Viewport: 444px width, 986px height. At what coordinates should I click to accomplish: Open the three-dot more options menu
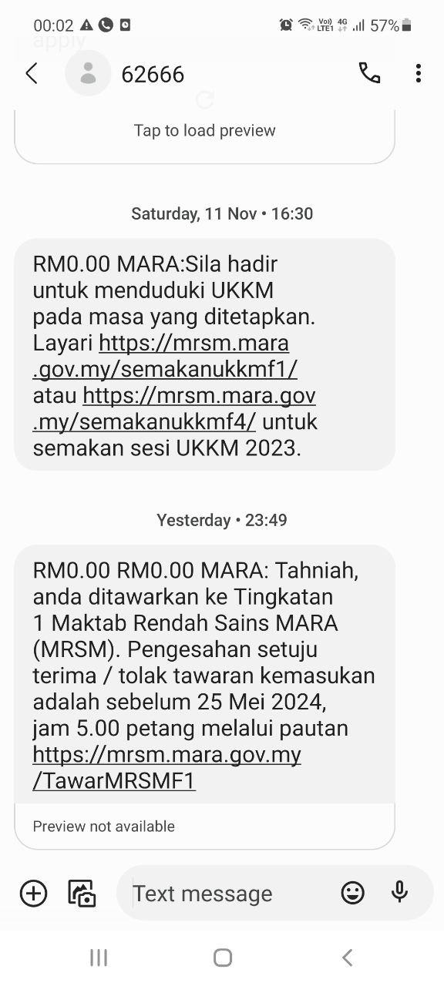pyautogui.click(x=418, y=73)
